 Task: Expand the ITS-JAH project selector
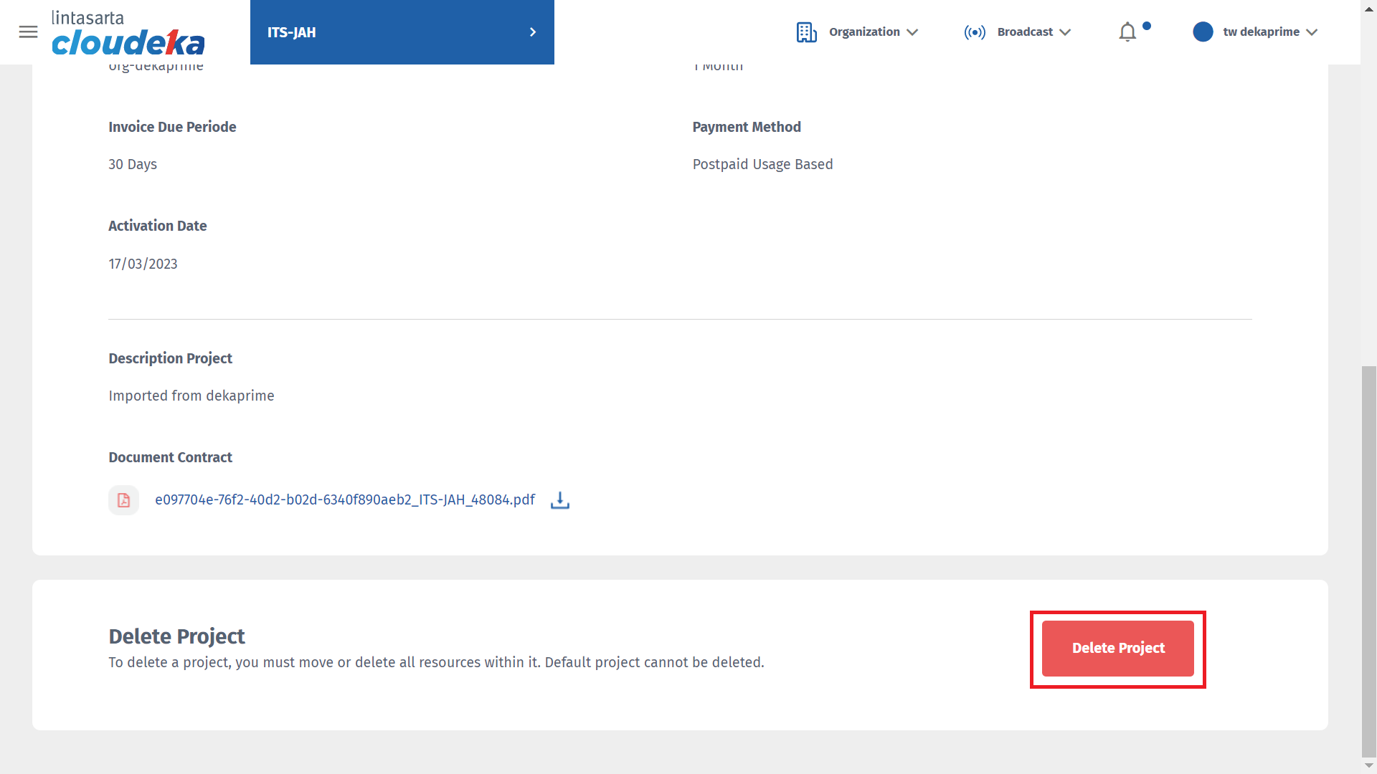[402, 32]
